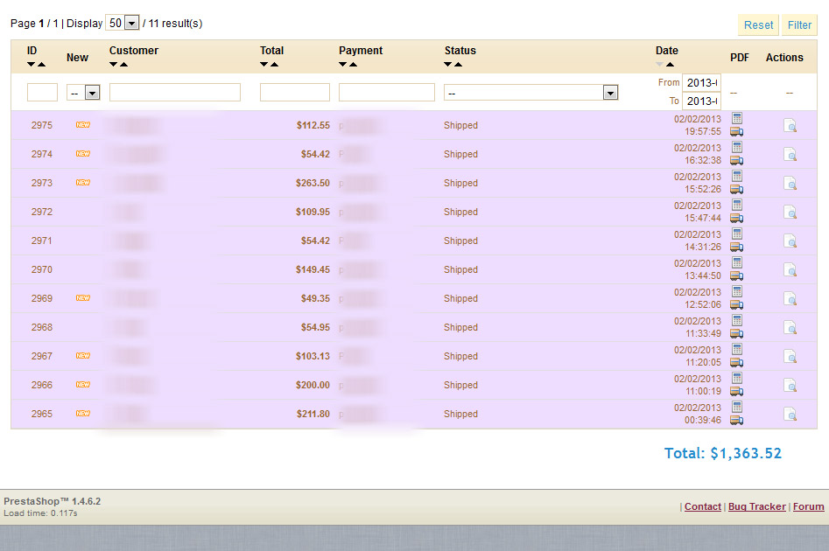Viewport: 829px width, 551px height.
Task: Open invoice PDF for order 2970
Action: tap(737, 262)
